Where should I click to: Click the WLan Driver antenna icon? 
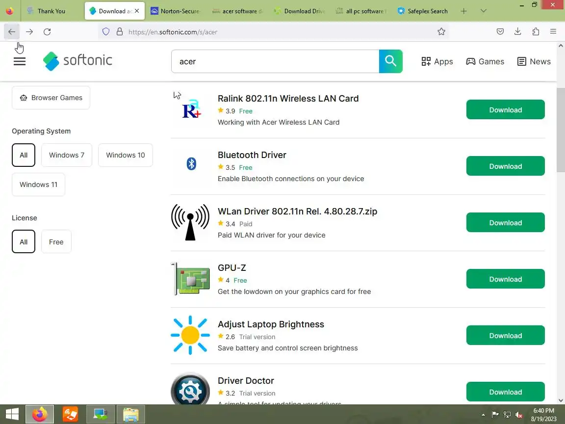point(190,222)
